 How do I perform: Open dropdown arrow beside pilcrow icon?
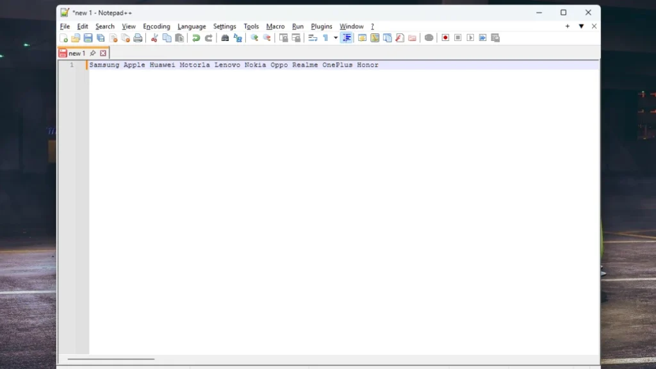pyautogui.click(x=336, y=38)
